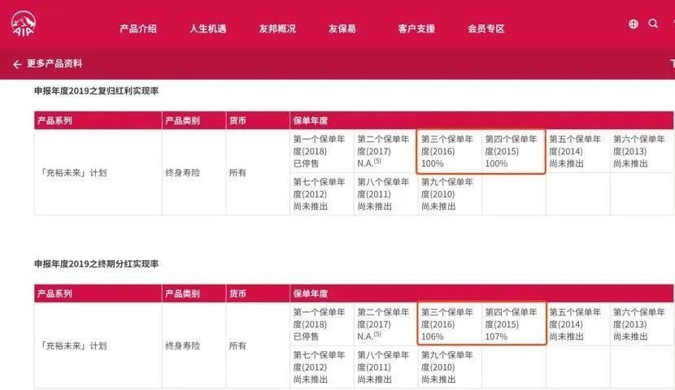Click 产品系列 header in the 复归红利 table
The height and width of the screenshot is (390, 675).
(x=98, y=120)
